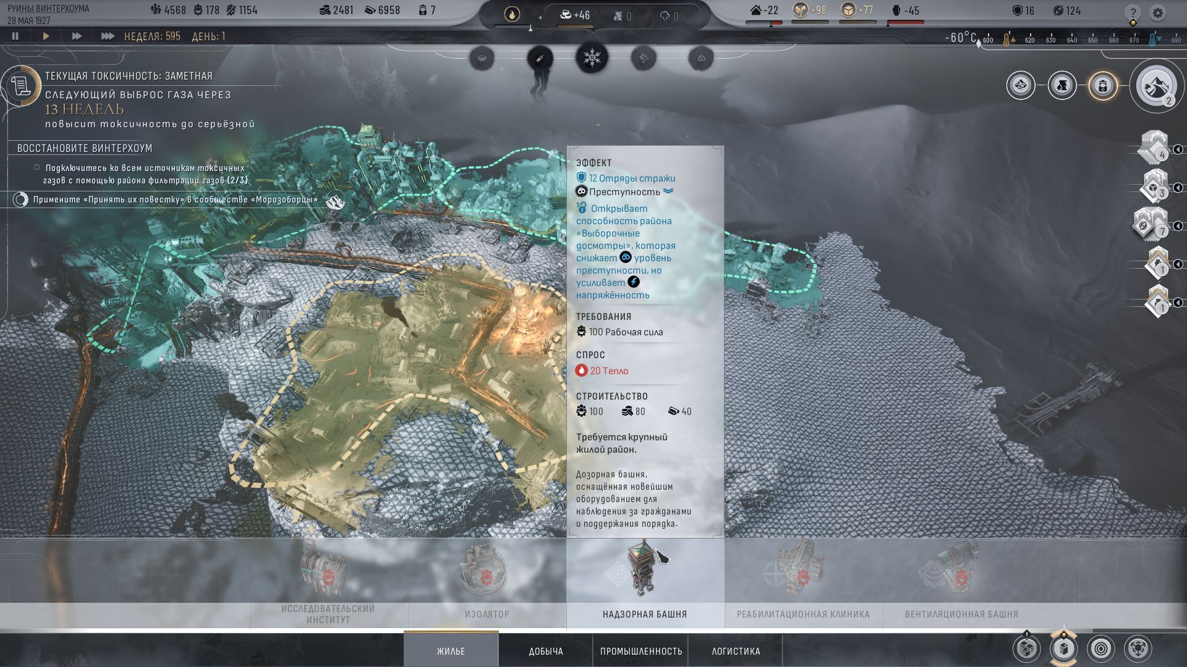Click the shelter indicator showing -22
The width and height of the screenshot is (1187, 667).
pos(764,10)
